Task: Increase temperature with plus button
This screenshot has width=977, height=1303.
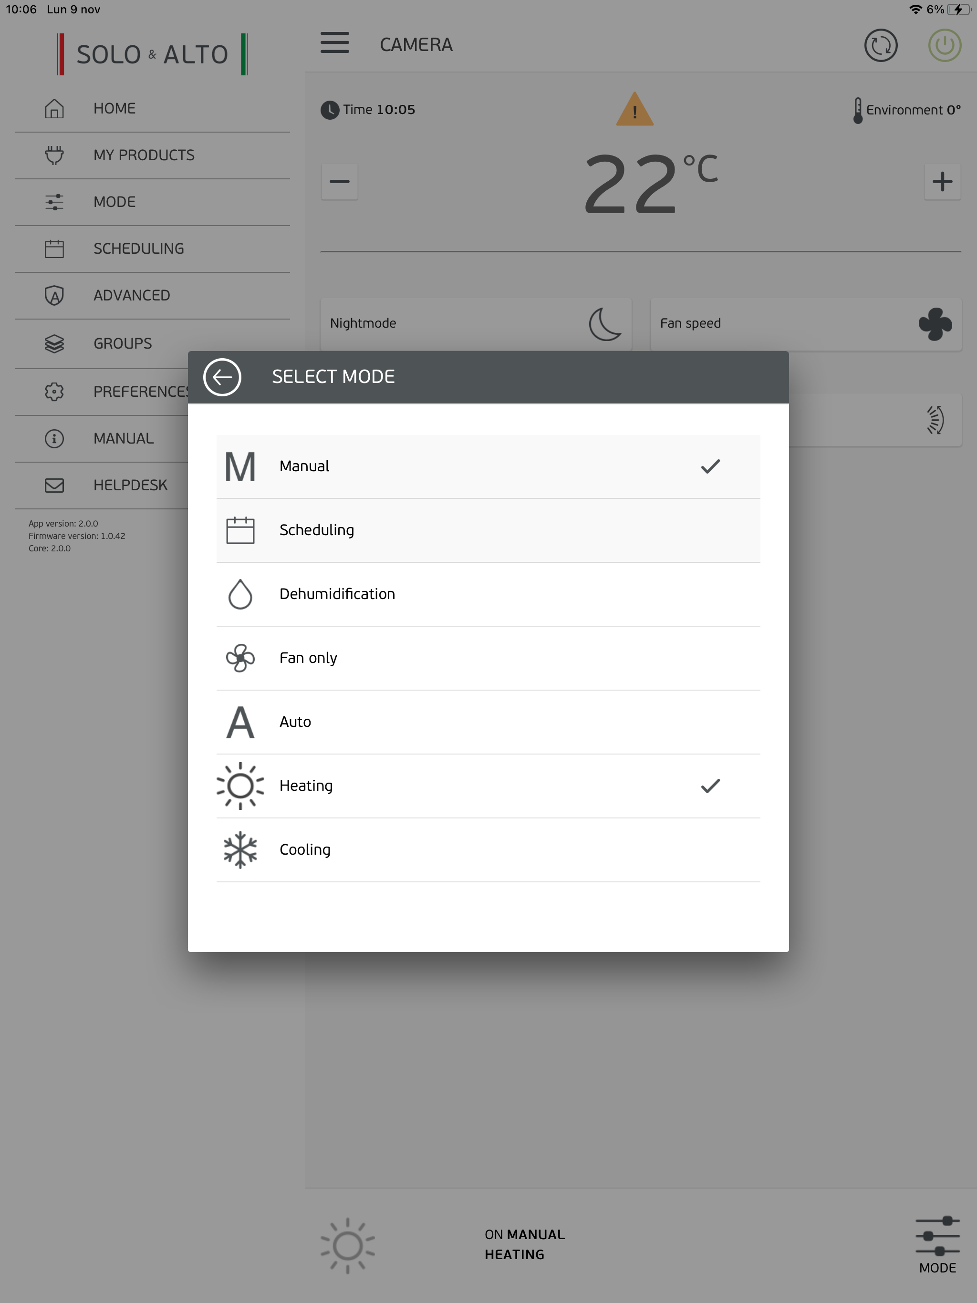Action: point(942,181)
